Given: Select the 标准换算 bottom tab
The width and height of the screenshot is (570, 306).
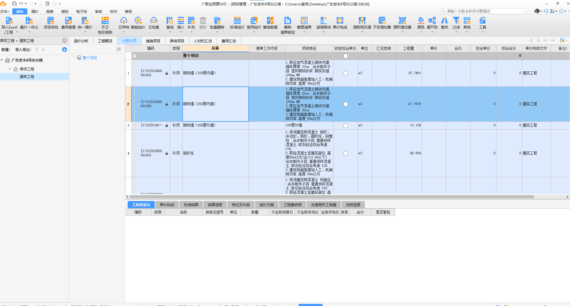Looking at the screenshot, I should 191,205.
